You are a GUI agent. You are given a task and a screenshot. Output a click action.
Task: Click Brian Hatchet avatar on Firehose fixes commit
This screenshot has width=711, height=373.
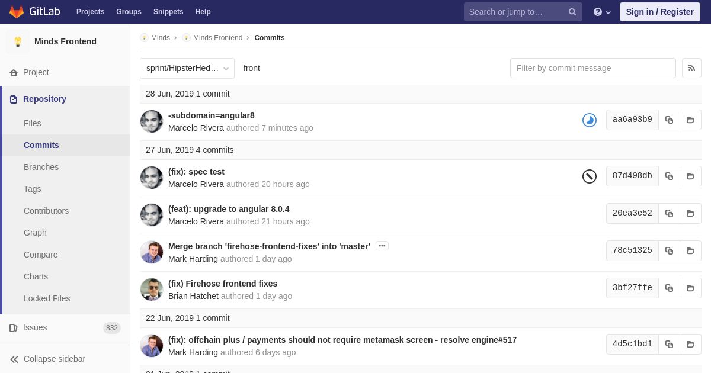tap(152, 290)
